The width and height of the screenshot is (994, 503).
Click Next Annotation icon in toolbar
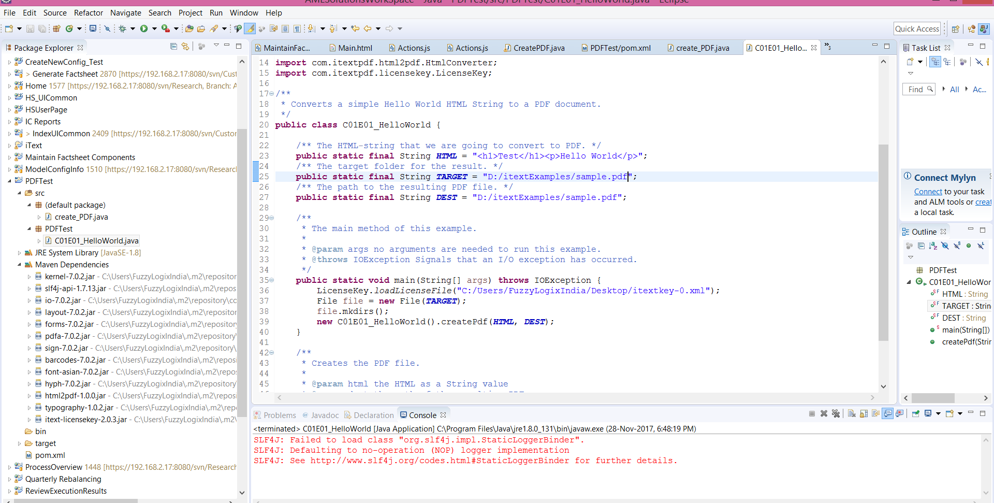pos(311,28)
